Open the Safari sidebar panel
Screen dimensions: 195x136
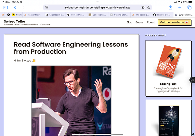[6, 7]
